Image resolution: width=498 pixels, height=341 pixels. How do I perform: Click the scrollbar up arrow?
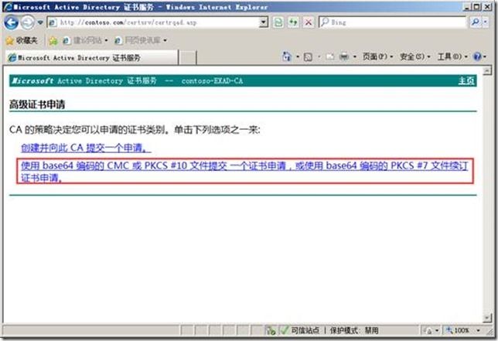tap(487, 71)
